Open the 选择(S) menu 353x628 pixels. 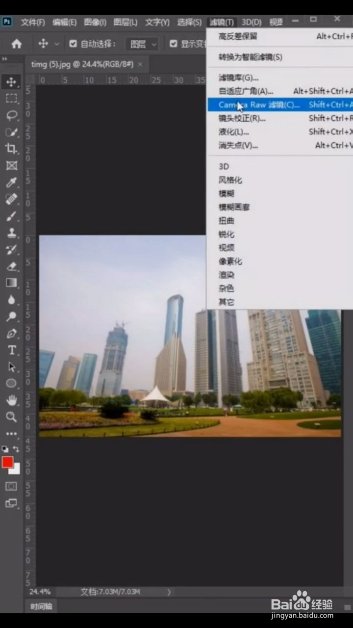[189, 22]
